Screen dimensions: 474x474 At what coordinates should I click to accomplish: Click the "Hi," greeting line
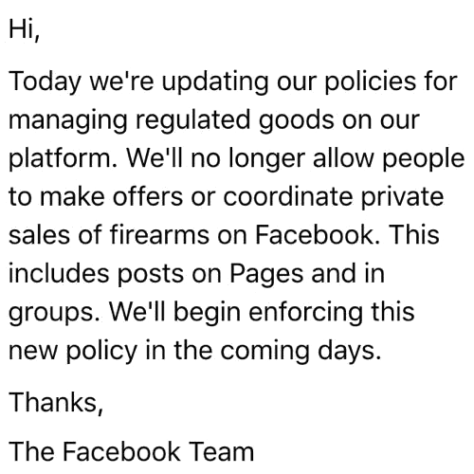tap(25, 30)
